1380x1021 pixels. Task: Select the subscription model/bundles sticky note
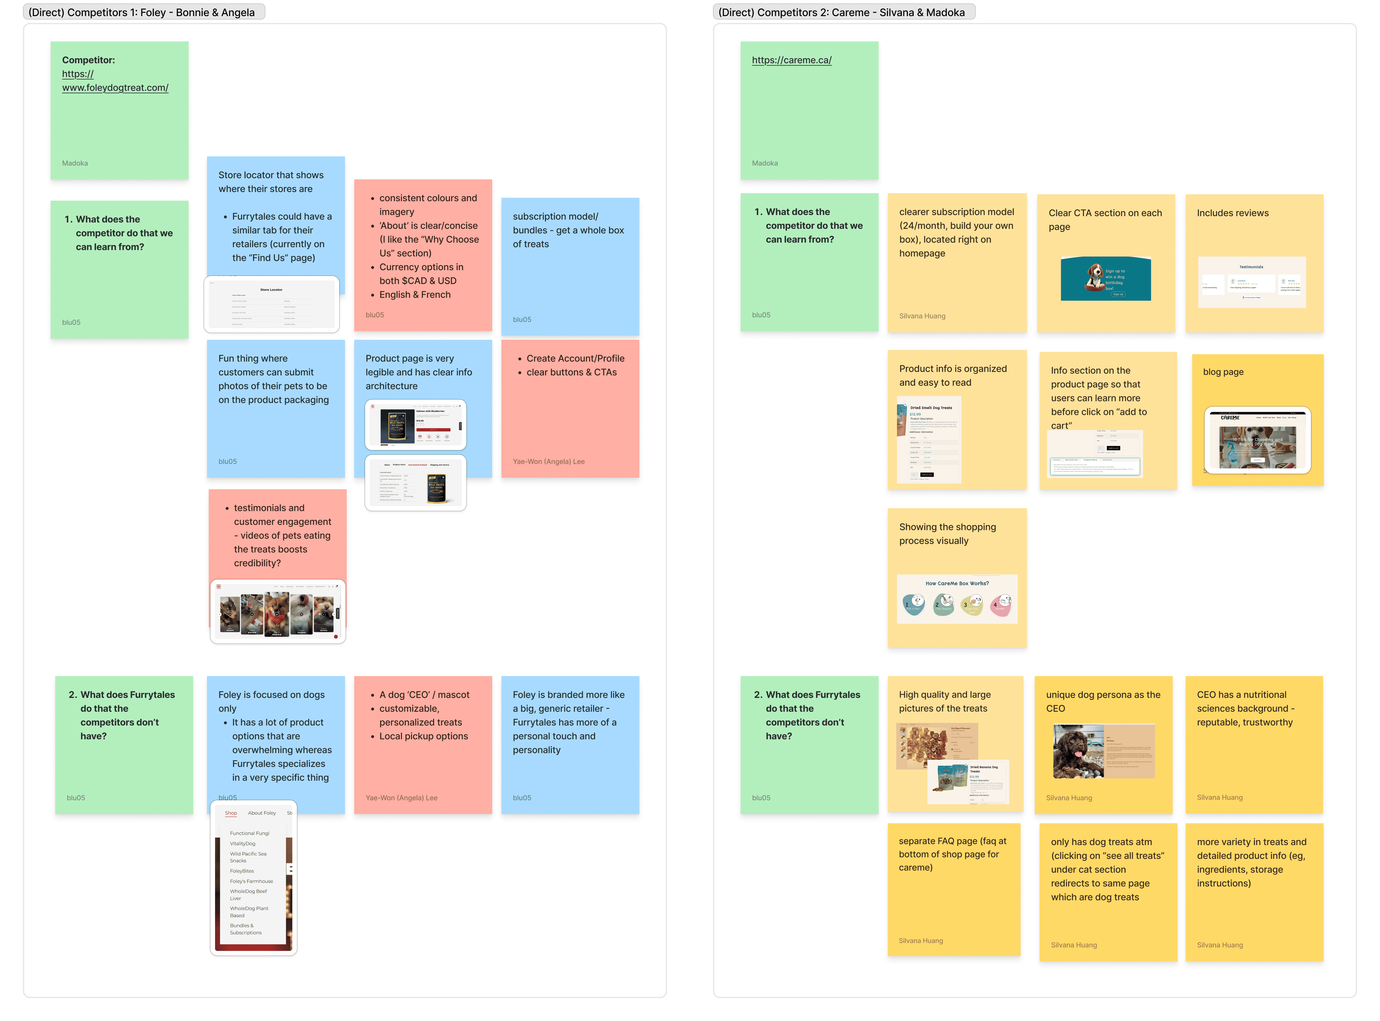click(x=570, y=266)
